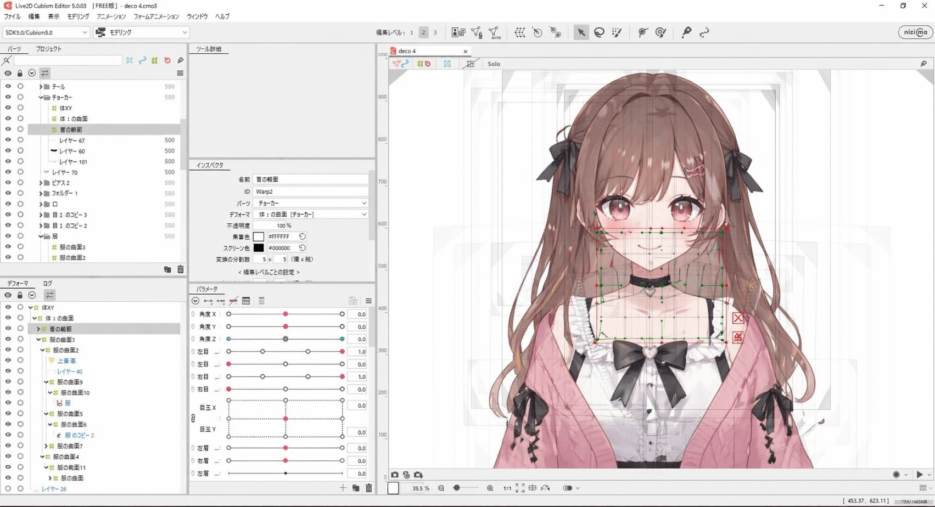Hide 体XY in the deformer panel

click(8, 307)
